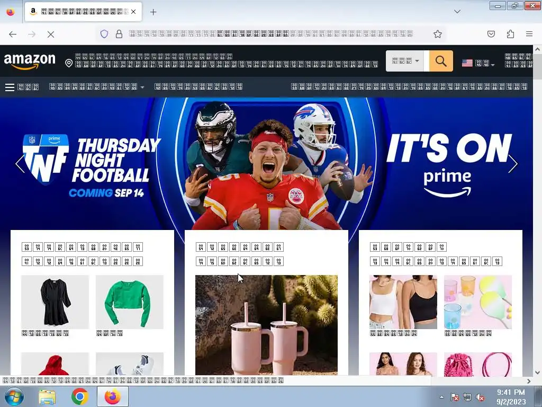
Task: Open the black dress thumbnail
Action: 55,302
